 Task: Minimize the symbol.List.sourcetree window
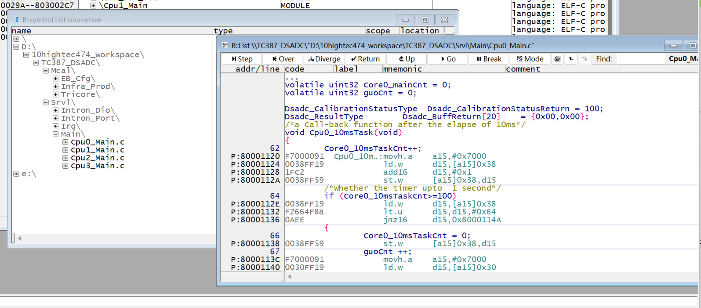(405, 20)
